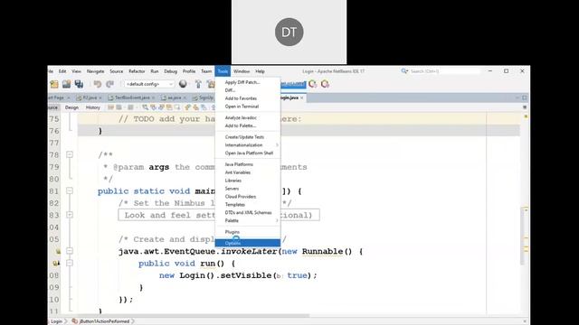Open the Refactor menu
This screenshot has height=325, width=579.
[x=137, y=71]
